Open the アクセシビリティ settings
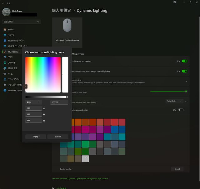 tap(14, 79)
